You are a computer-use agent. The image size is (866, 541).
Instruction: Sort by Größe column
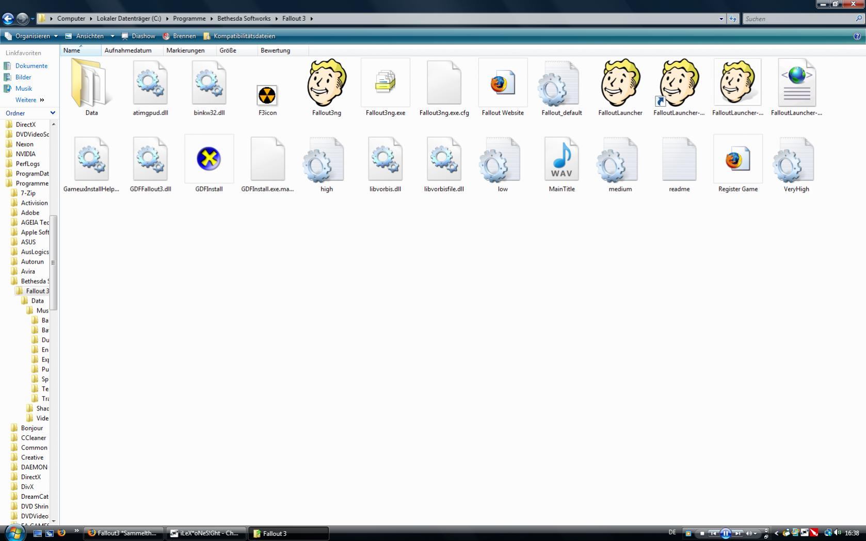[x=236, y=51]
